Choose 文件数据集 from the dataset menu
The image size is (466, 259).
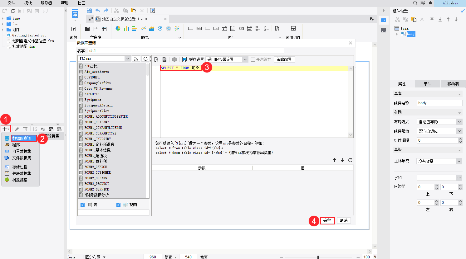pyautogui.click(x=22, y=158)
